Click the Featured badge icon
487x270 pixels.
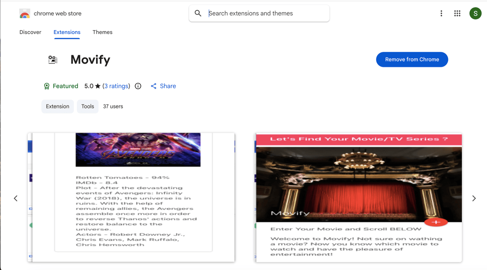pos(47,86)
